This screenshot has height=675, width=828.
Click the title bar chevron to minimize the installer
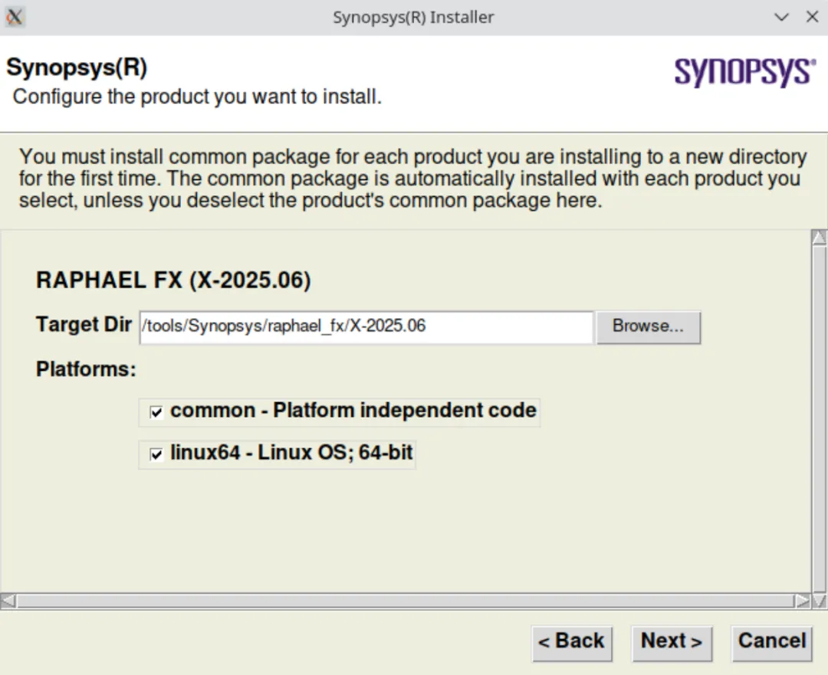pos(782,17)
